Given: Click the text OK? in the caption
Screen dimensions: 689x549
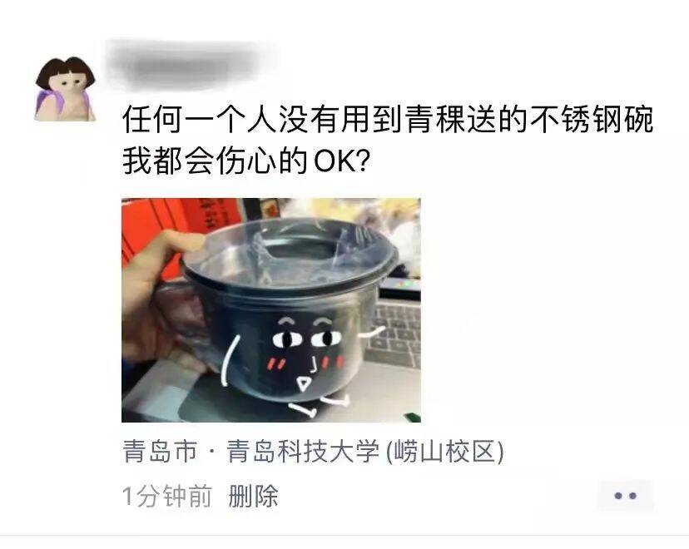Looking at the screenshot, I should tap(342, 161).
